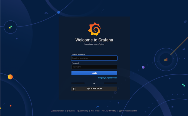Open the Forgot your password link
Image resolution: width=188 pixels, height=116 pixels.
(x=108, y=78)
